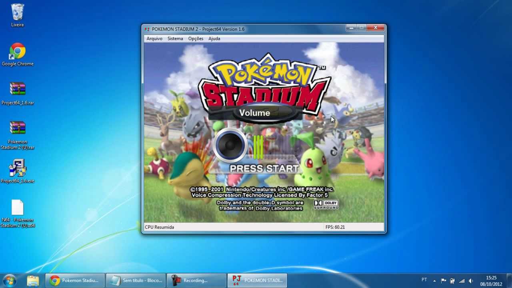Click the Project64 PJ title bar icon
512x288 pixels.
(x=147, y=29)
